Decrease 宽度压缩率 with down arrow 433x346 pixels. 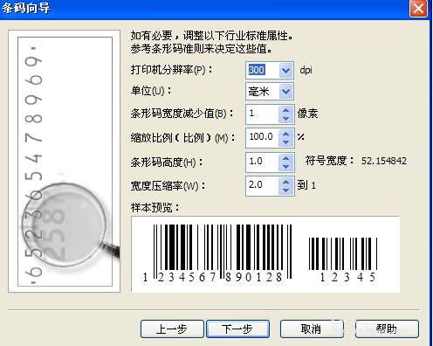285,190
